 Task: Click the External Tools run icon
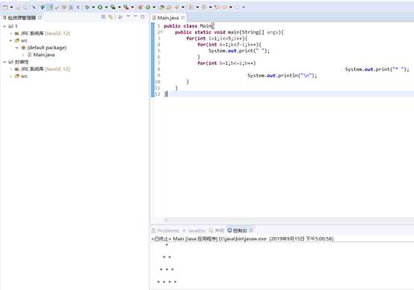tap(126, 7)
